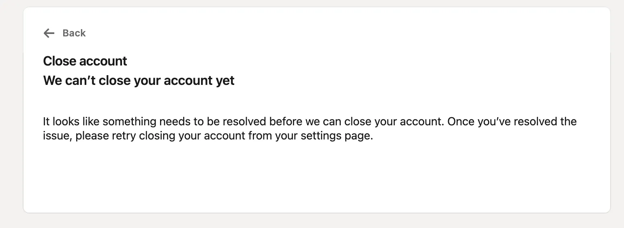Click the word "We" in the bold subheading

point(52,80)
